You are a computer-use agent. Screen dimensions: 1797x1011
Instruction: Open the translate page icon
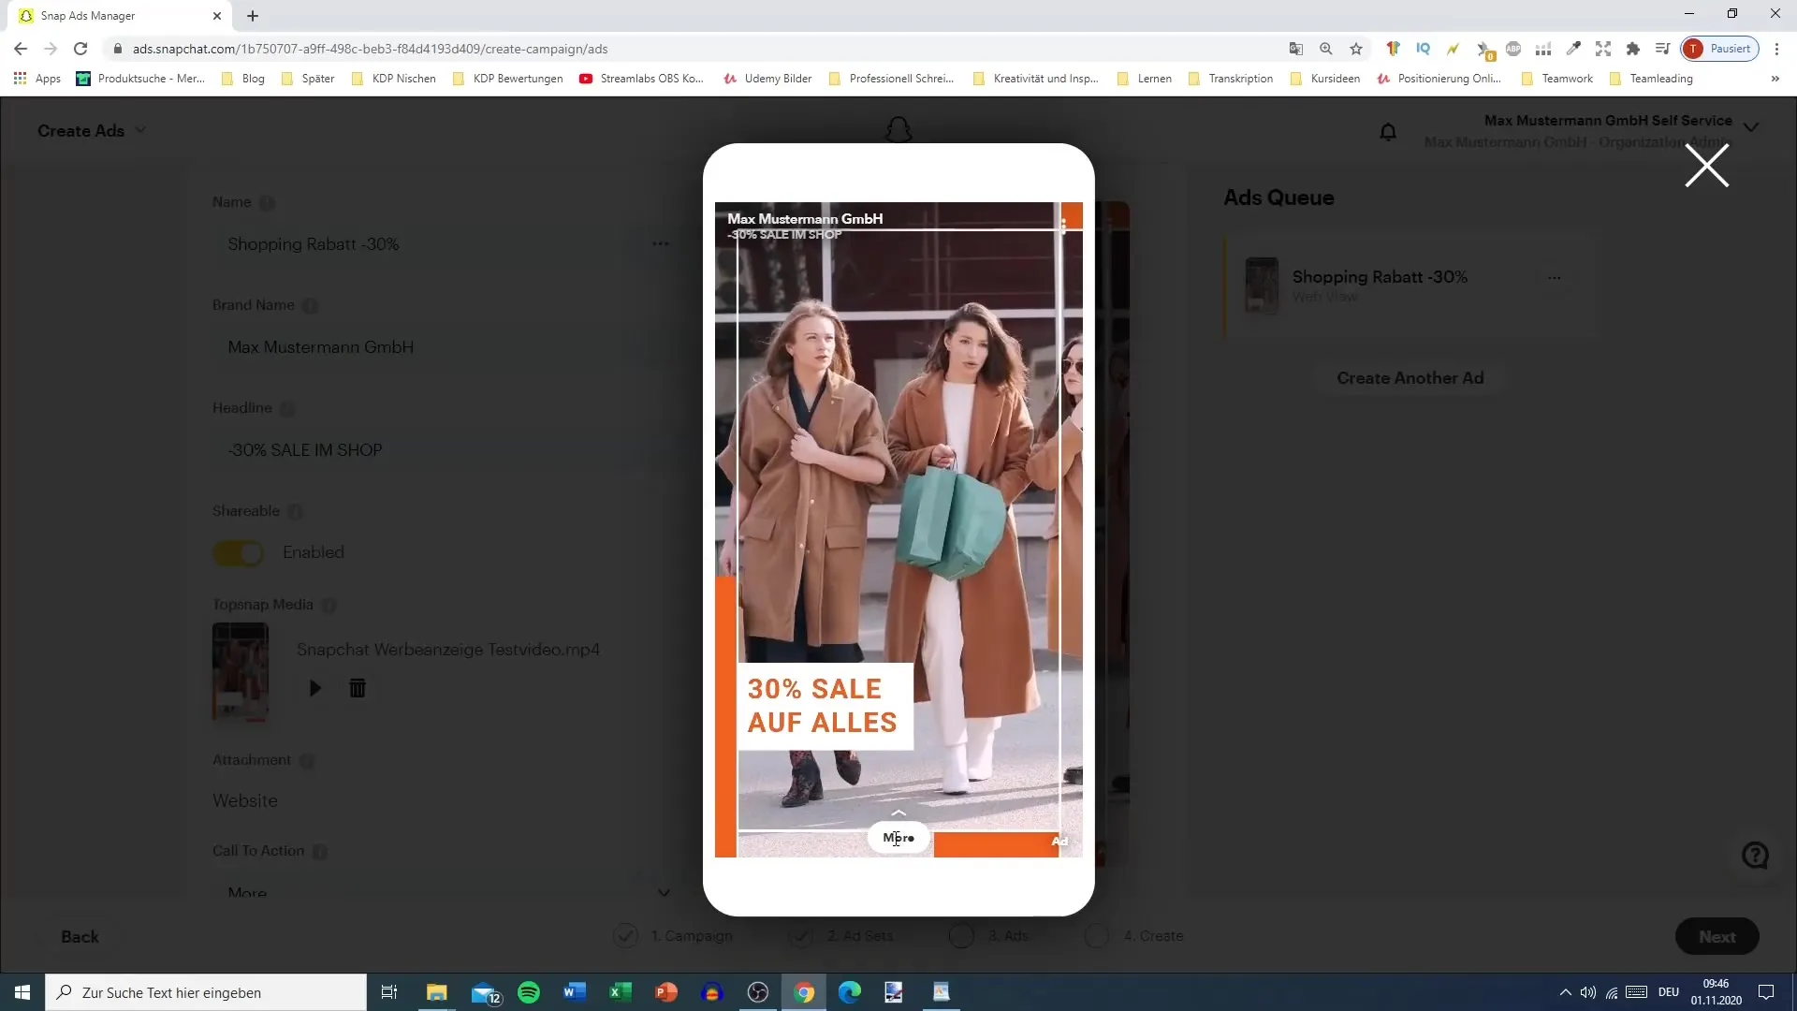point(1296,49)
